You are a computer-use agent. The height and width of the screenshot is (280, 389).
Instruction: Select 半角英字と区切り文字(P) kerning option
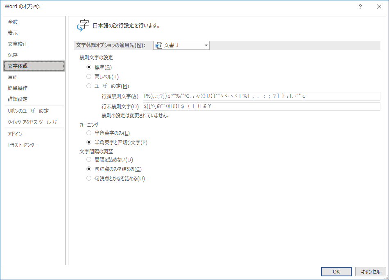pyautogui.click(x=89, y=142)
